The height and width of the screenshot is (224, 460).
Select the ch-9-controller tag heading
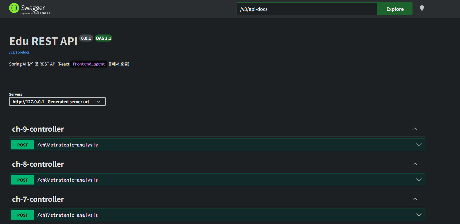(x=38, y=129)
